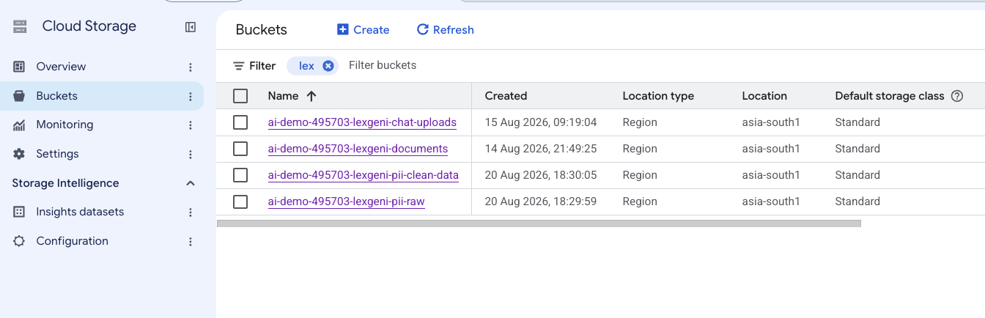Screen dimensions: 985x318
Task: Sort buckets by Name column arrow
Action: pos(311,96)
